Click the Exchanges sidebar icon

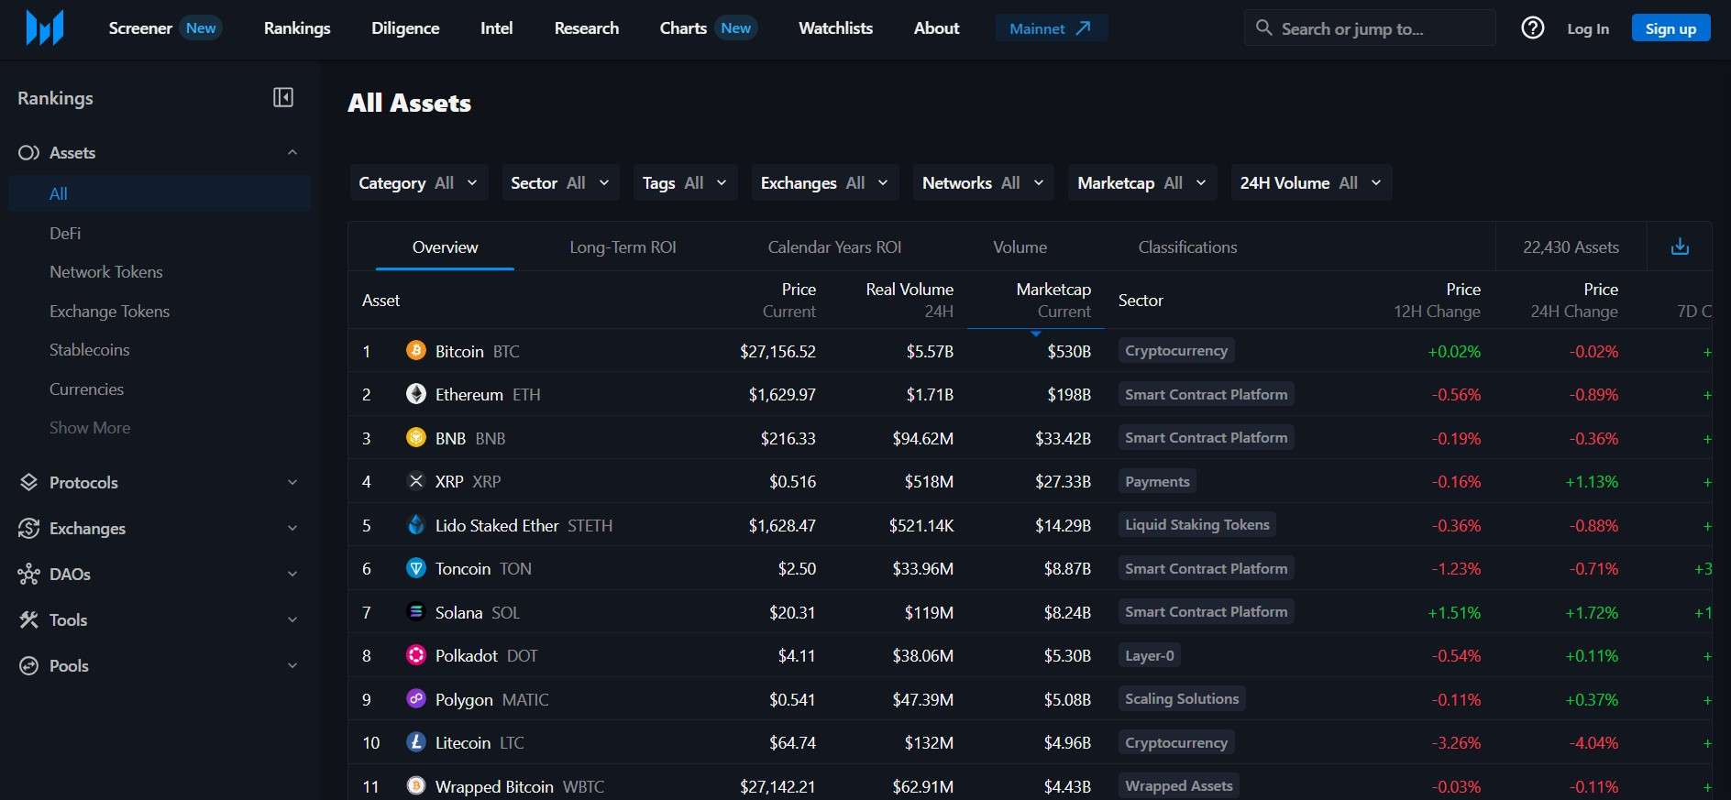coord(28,529)
